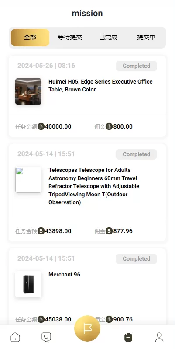Open the home icon in bottom navigation

tap(15, 337)
